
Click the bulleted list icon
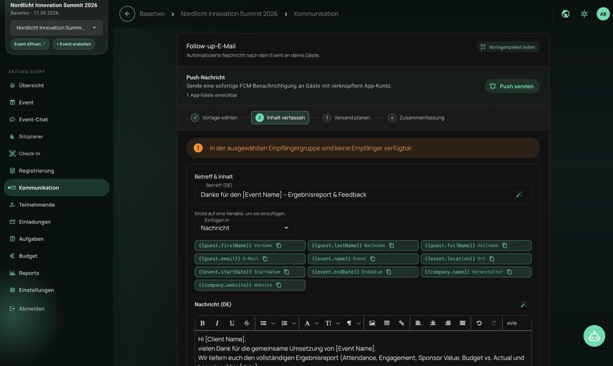(264, 323)
